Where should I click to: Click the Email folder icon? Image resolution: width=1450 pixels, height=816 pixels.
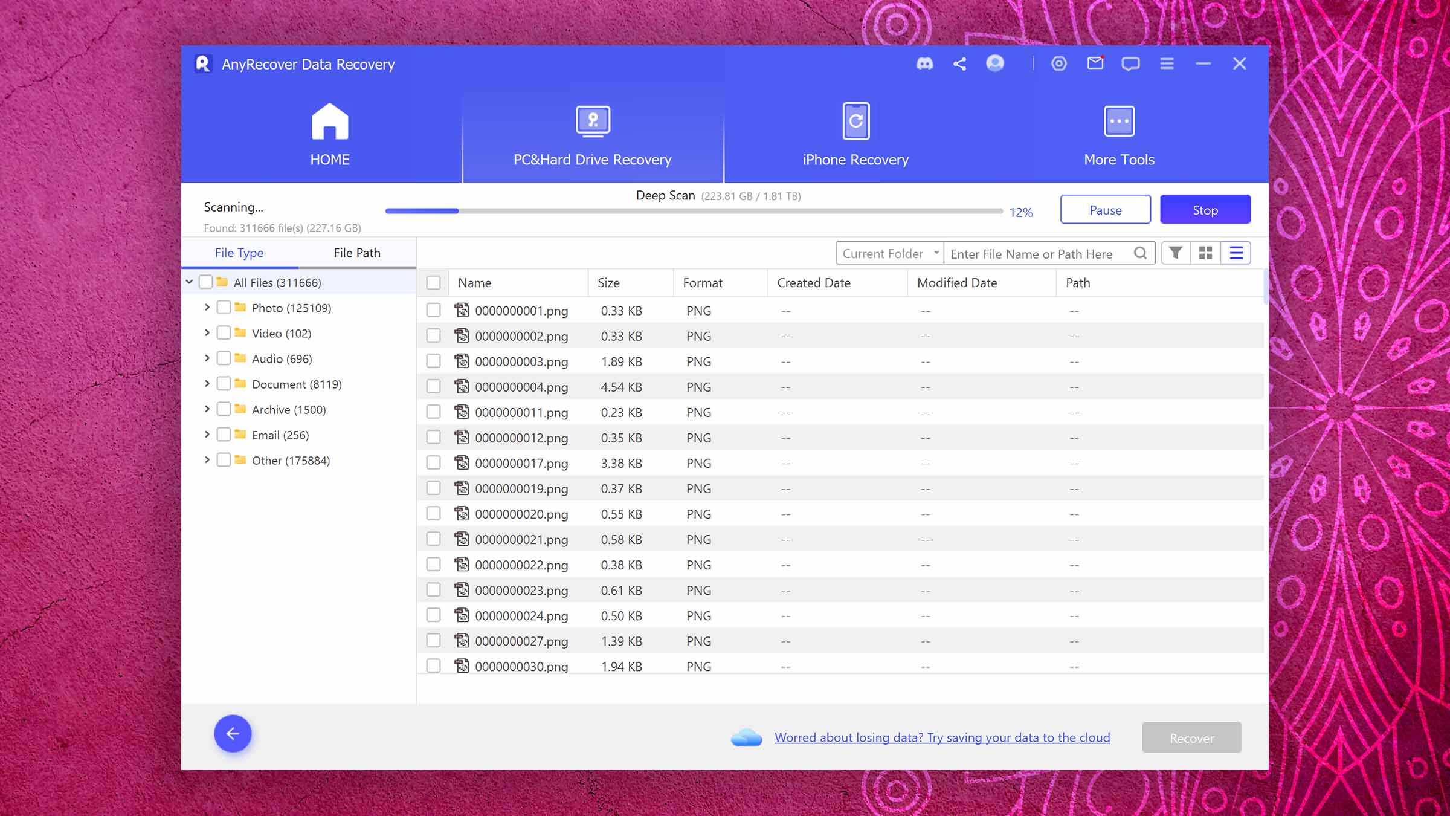tap(240, 434)
